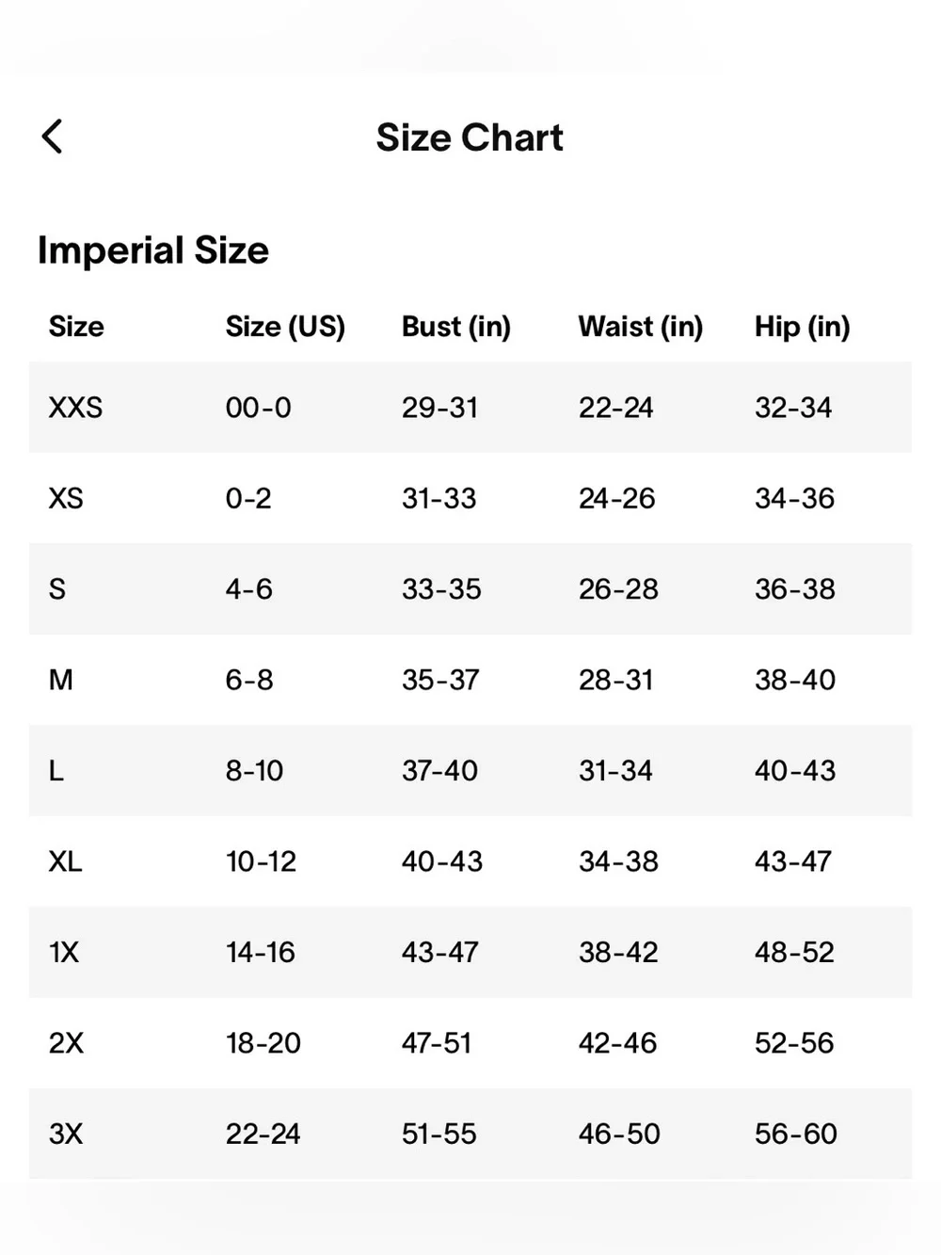Click the 42-46 waist measurement cell

click(618, 1043)
